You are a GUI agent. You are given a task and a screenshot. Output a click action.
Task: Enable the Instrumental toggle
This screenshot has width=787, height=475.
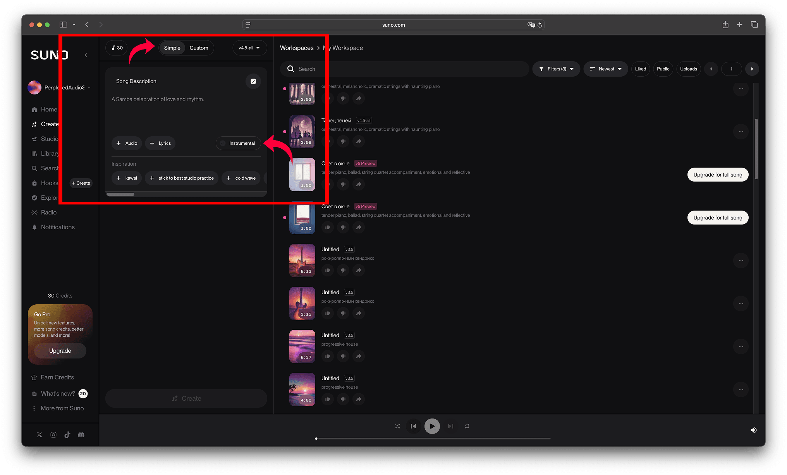[x=238, y=143]
